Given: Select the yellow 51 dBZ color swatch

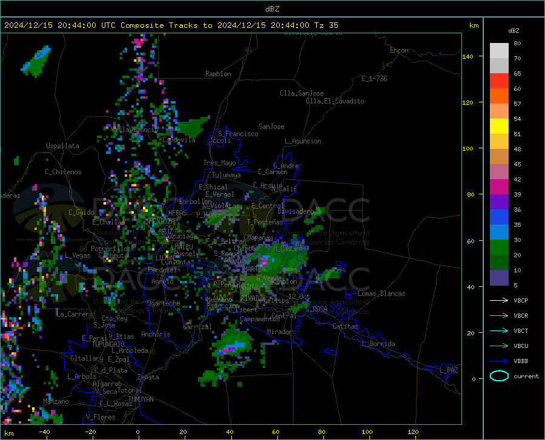Looking at the screenshot, I should (499, 126).
